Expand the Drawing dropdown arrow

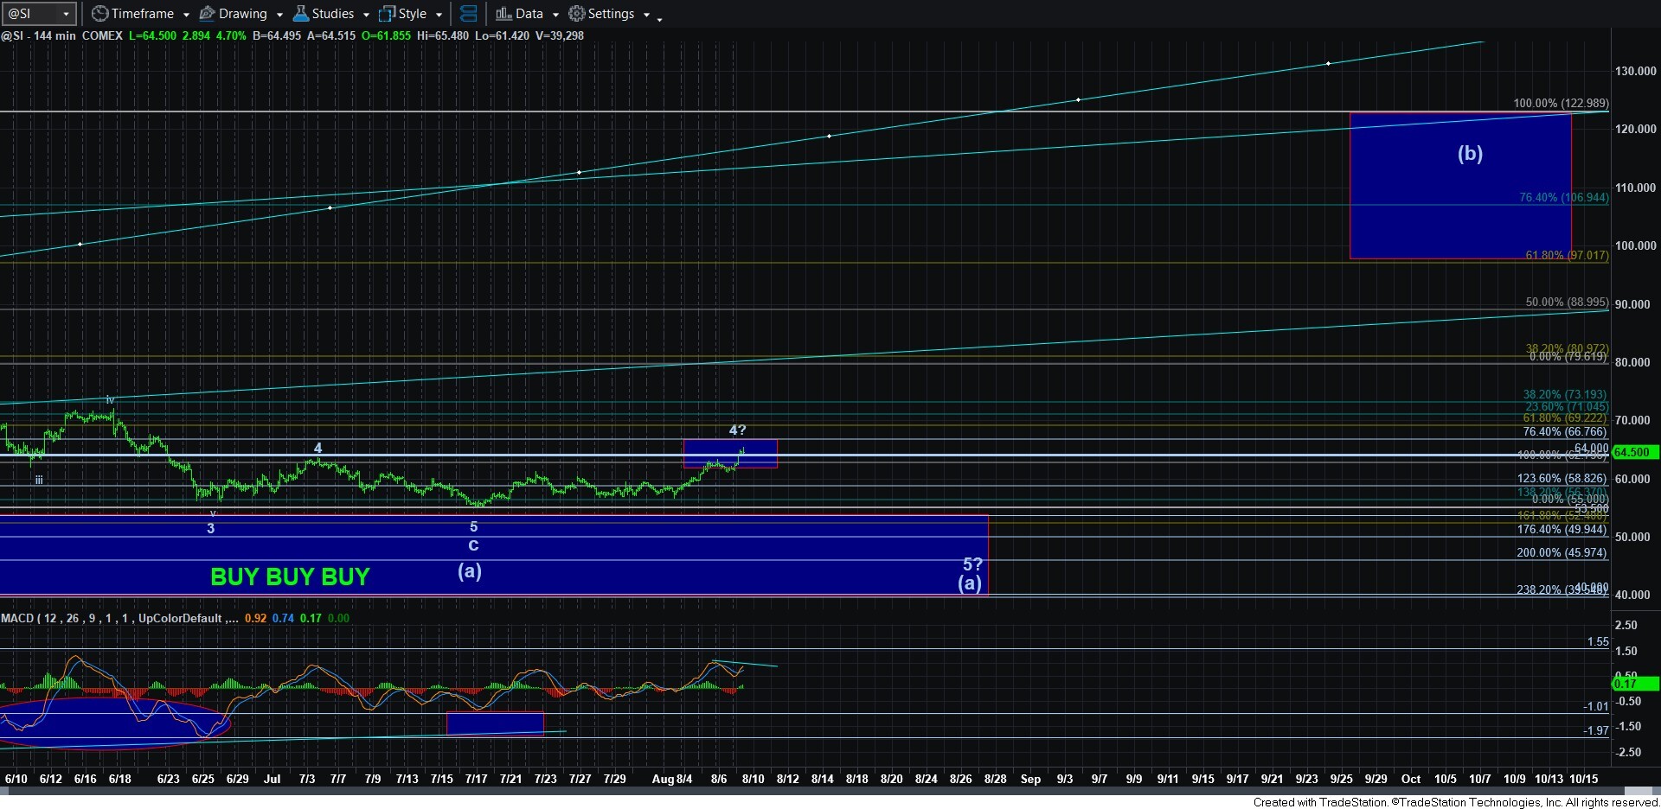[279, 15]
